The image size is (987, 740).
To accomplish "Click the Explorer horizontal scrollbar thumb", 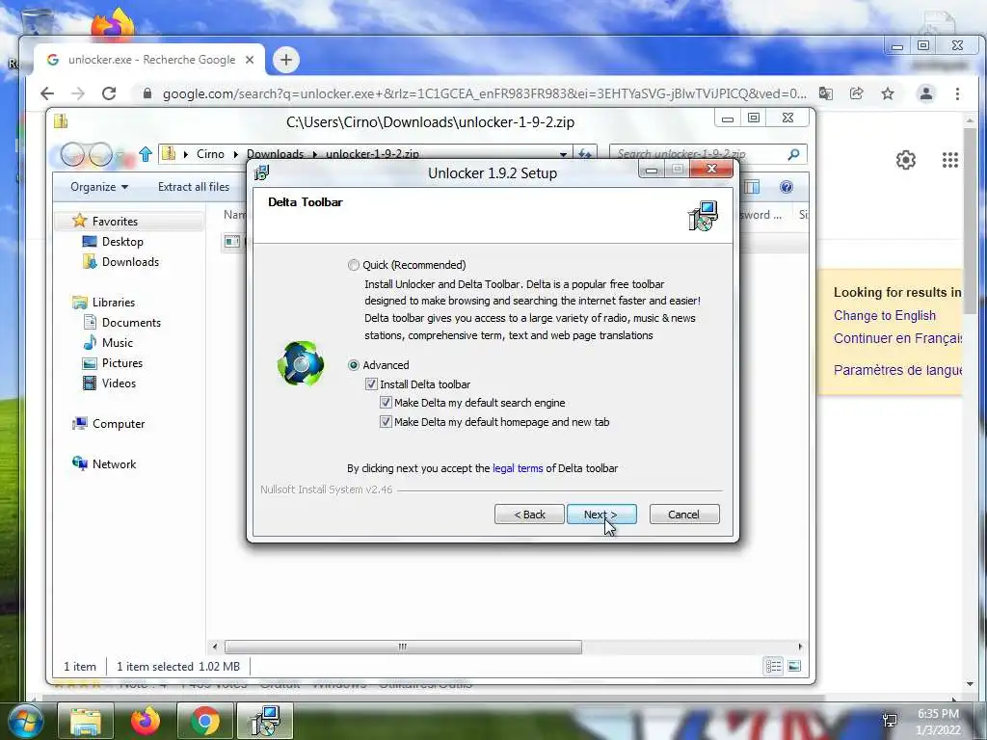I will click(x=403, y=647).
